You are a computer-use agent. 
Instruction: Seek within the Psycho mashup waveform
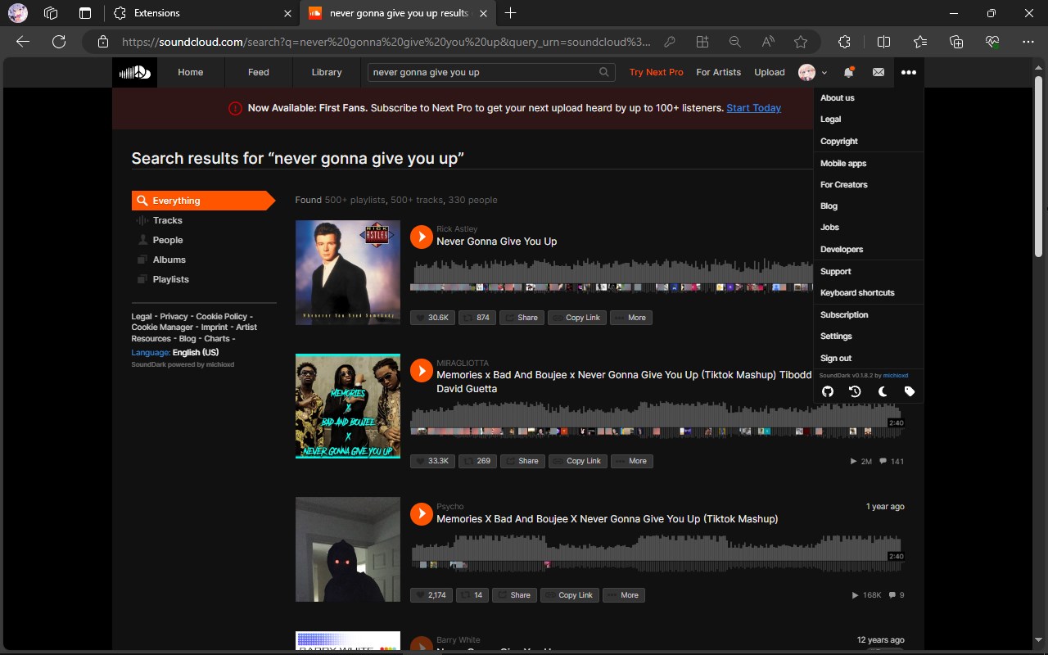tap(657, 553)
